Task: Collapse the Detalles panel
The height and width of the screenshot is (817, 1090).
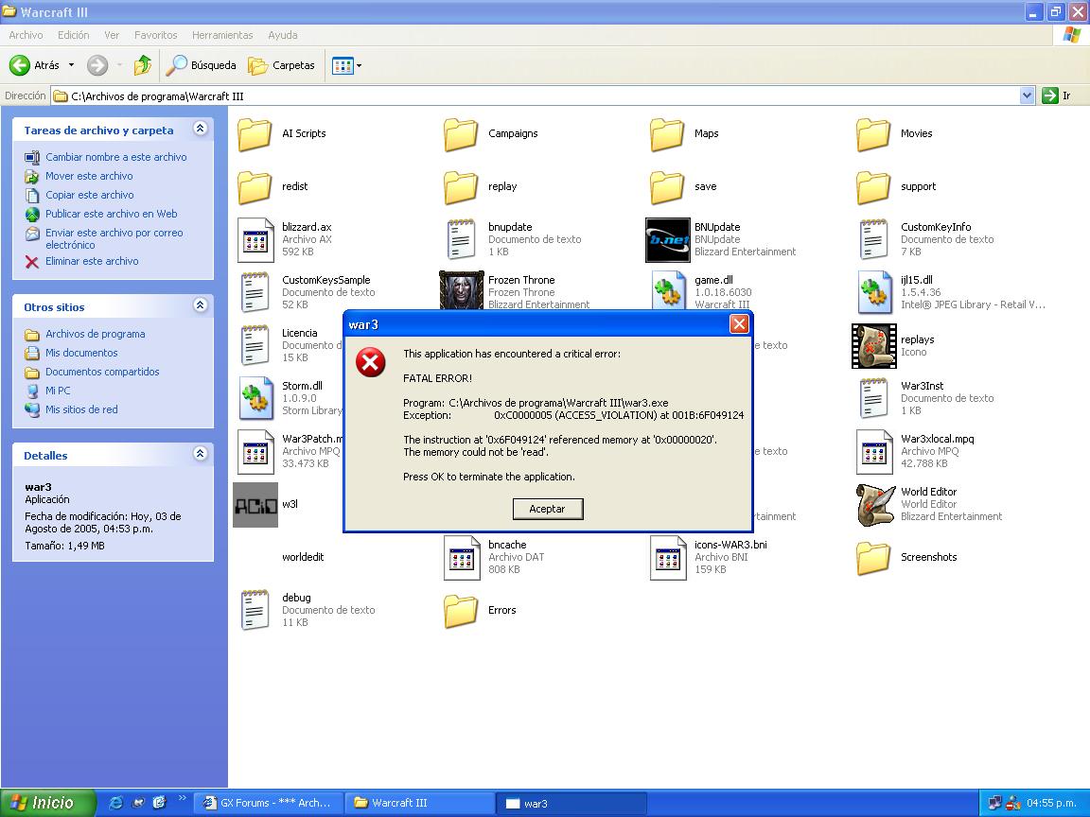Action: coord(201,454)
